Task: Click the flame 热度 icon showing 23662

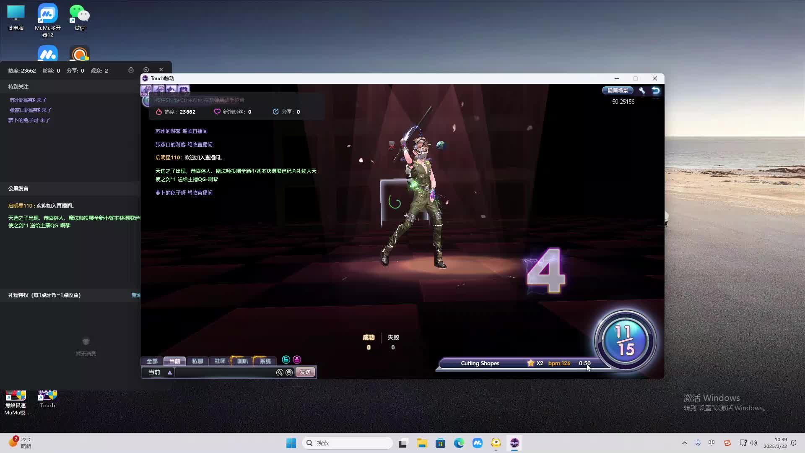Action: coord(158,112)
